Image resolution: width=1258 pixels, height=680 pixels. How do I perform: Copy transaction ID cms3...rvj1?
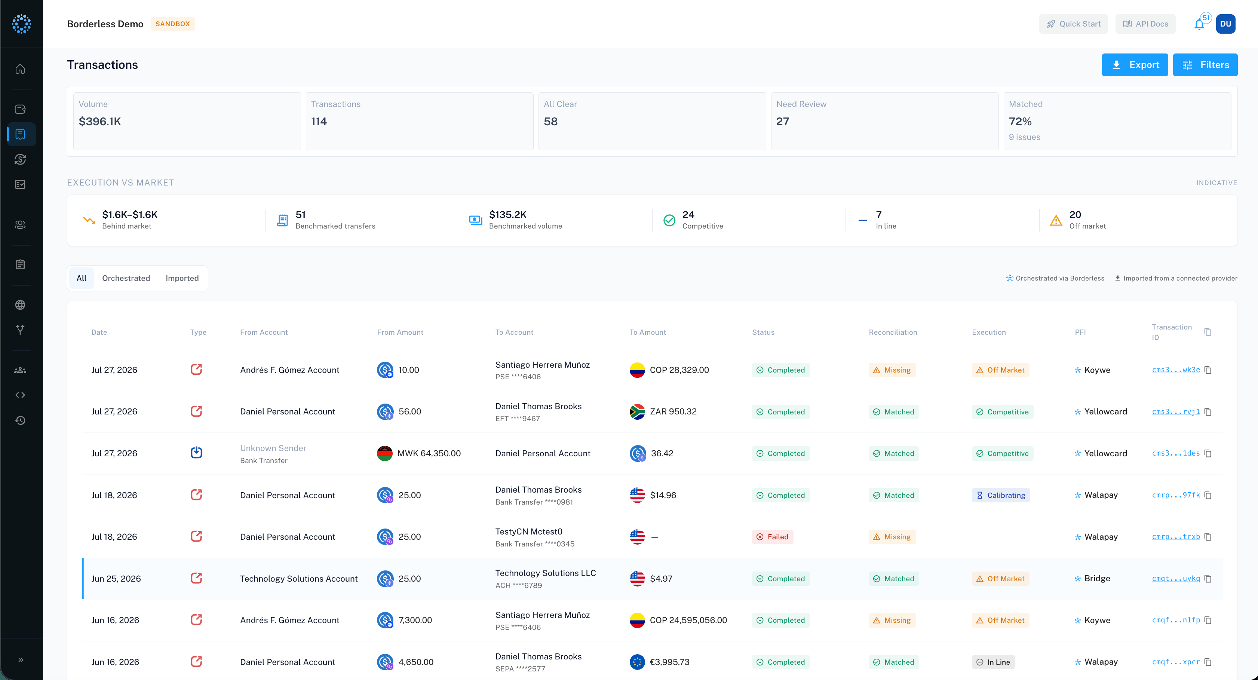tap(1207, 412)
